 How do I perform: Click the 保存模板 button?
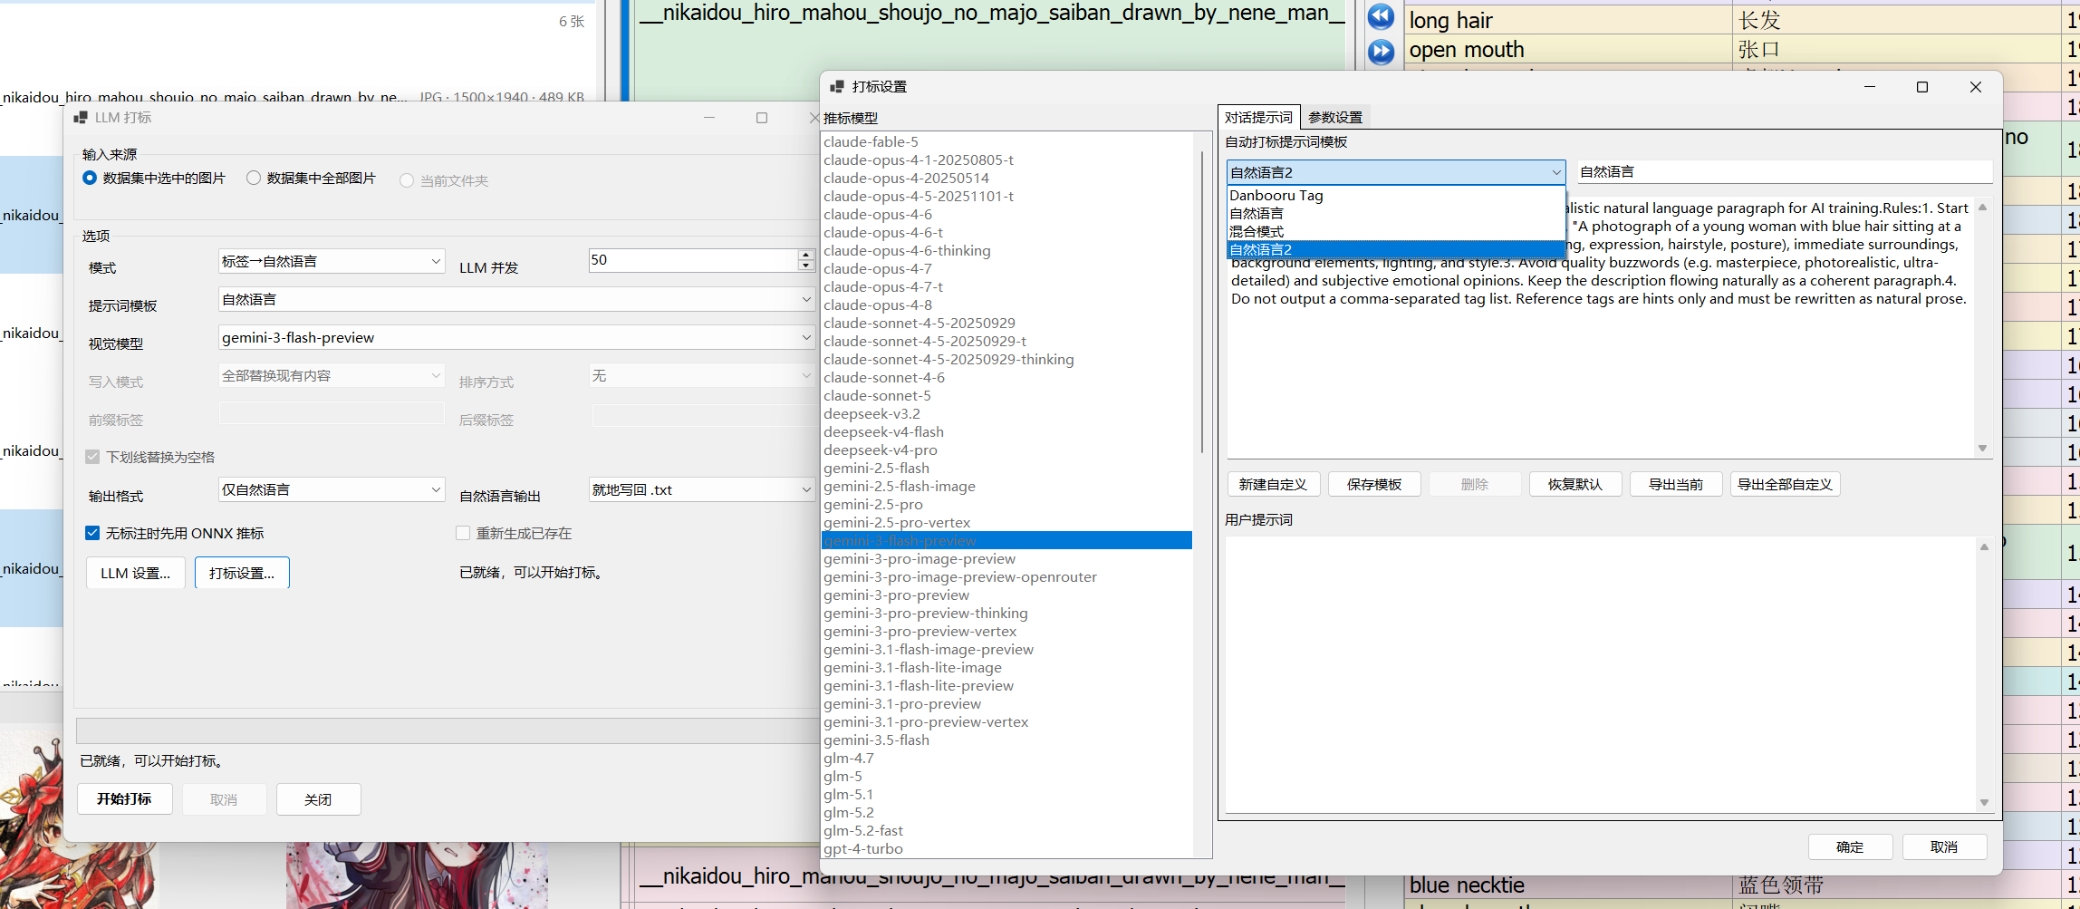click(1374, 484)
